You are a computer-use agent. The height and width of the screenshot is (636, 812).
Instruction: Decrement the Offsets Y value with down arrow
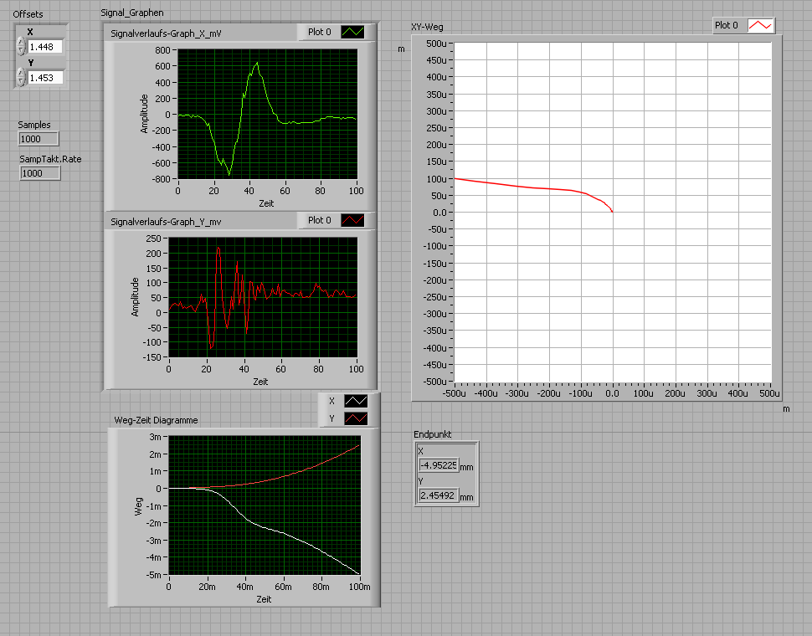click(x=21, y=82)
